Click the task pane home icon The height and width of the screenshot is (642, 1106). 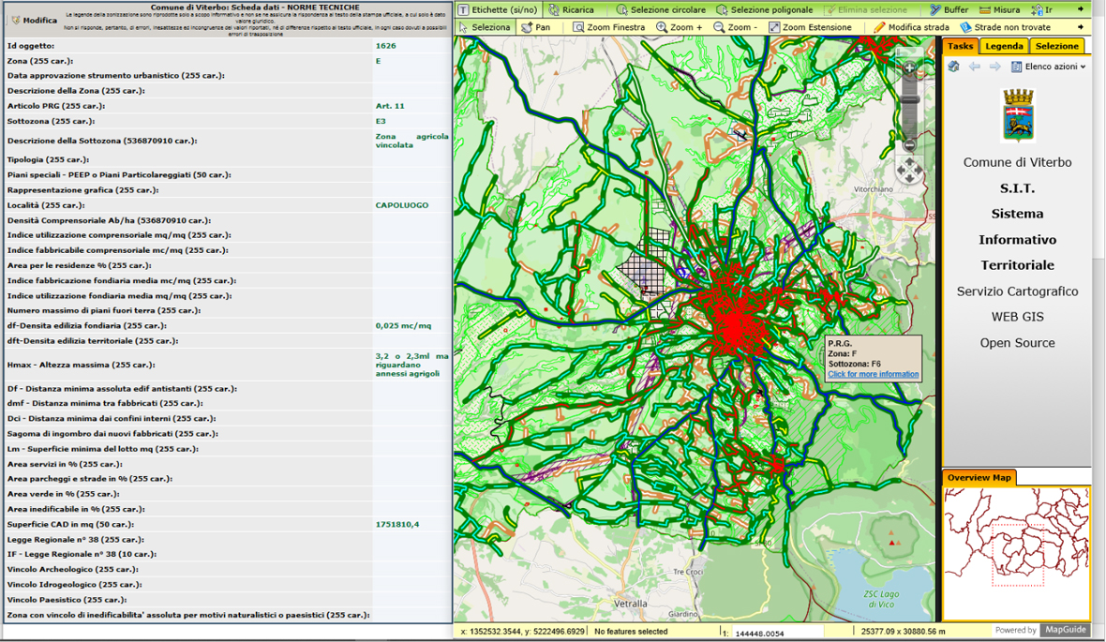(953, 67)
